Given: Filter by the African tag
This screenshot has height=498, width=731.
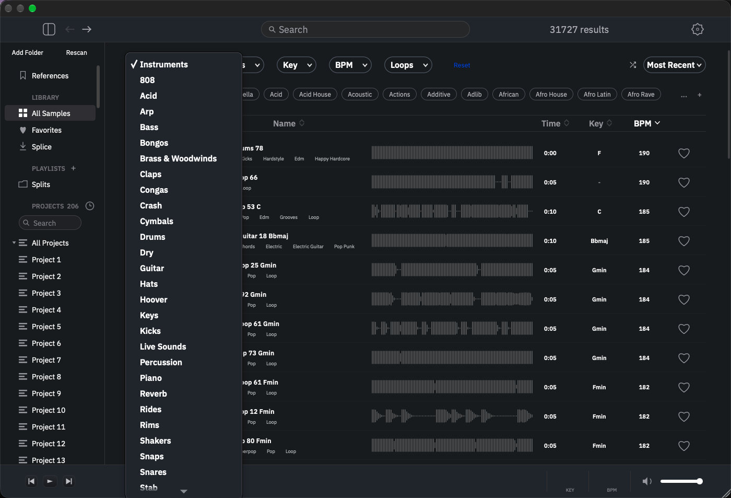Looking at the screenshot, I should (509, 95).
